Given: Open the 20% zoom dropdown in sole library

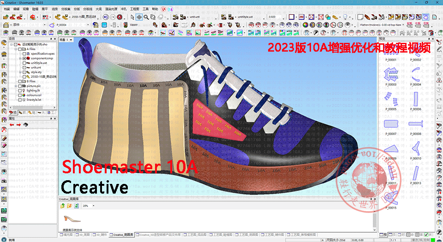Looking at the screenshot, I should pos(94,206).
